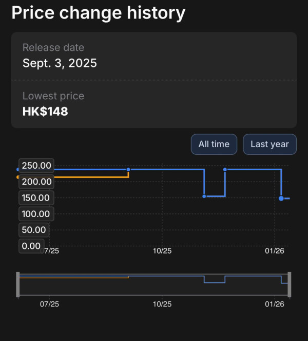Viewport: 308px width, 341px height.
Task: Click the 07/25 label under the range navigator
Action: [50, 304]
